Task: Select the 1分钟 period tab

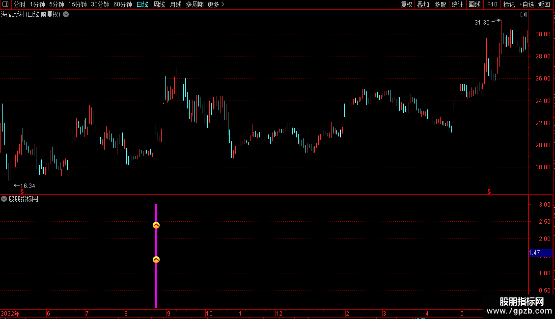Action: coord(37,4)
